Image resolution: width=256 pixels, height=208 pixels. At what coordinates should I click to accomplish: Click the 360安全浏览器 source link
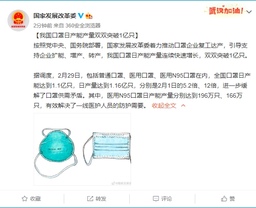tap(83, 25)
